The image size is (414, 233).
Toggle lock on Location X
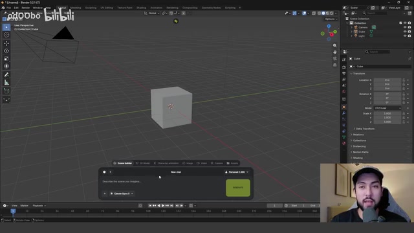click(404, 80)
